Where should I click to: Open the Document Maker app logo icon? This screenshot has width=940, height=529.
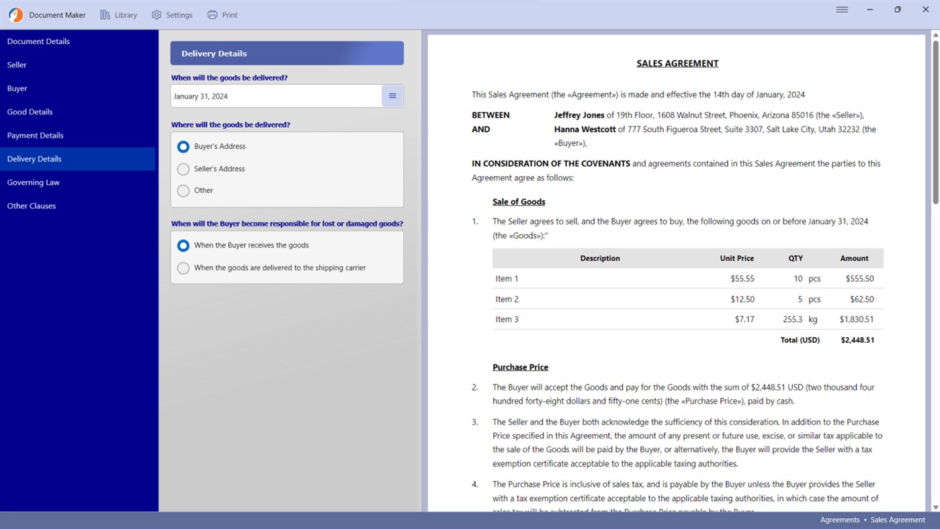click(15, 14)
